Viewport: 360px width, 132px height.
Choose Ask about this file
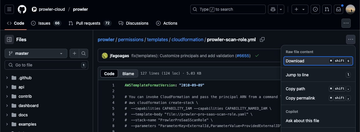[x=318, y=121]
